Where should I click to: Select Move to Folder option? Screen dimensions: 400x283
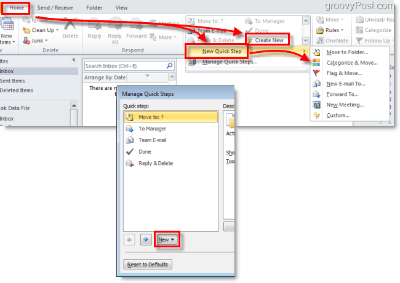pos(347,52)
